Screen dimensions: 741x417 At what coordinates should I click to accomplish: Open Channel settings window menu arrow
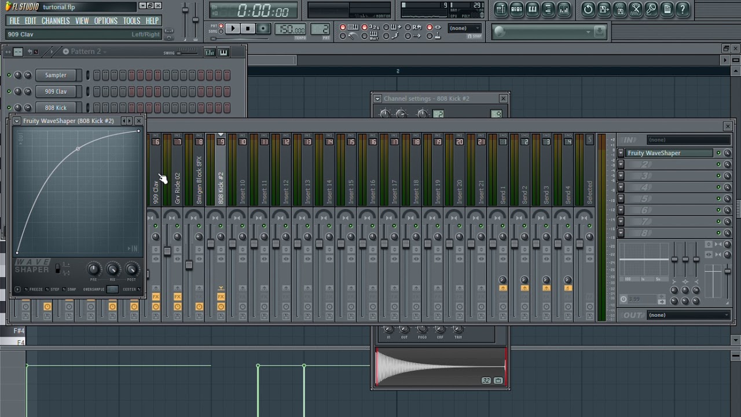coord(377,99)
